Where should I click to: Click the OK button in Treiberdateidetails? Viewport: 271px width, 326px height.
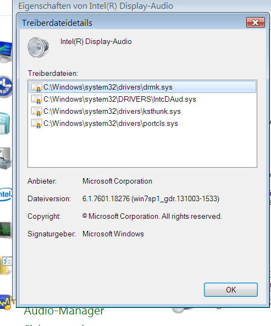pos(231,290)
